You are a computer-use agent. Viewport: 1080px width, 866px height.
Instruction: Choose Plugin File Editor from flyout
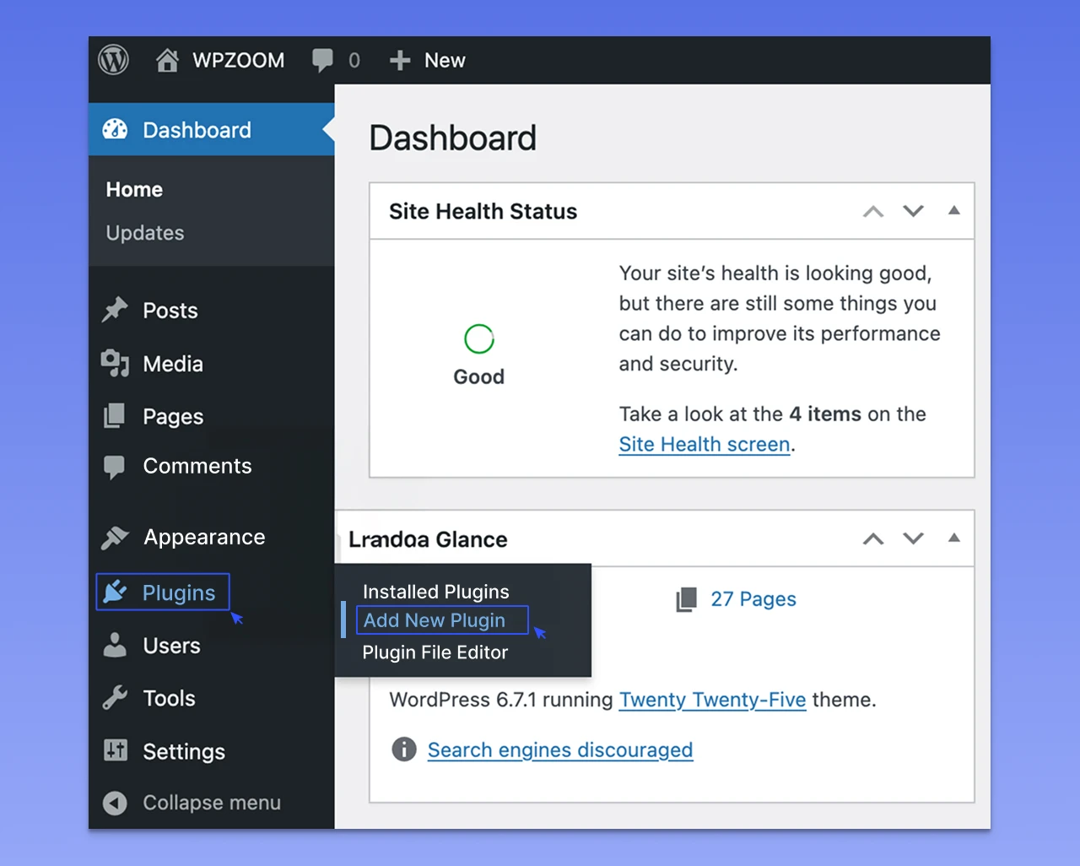[x=435, y=652]
